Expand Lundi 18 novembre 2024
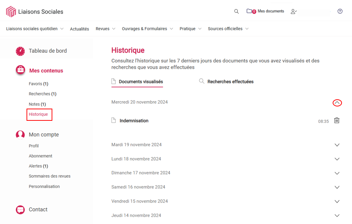352x224 pixels. 337,159
